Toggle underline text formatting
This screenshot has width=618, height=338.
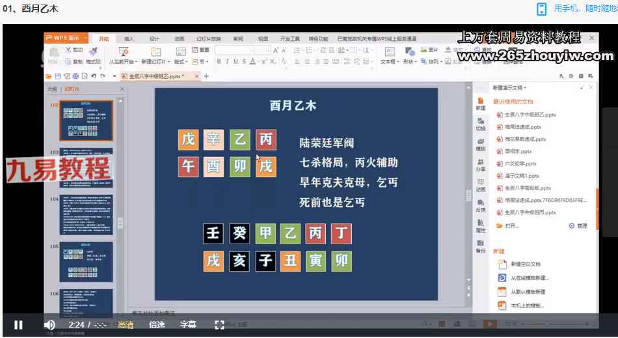[235, 62]
